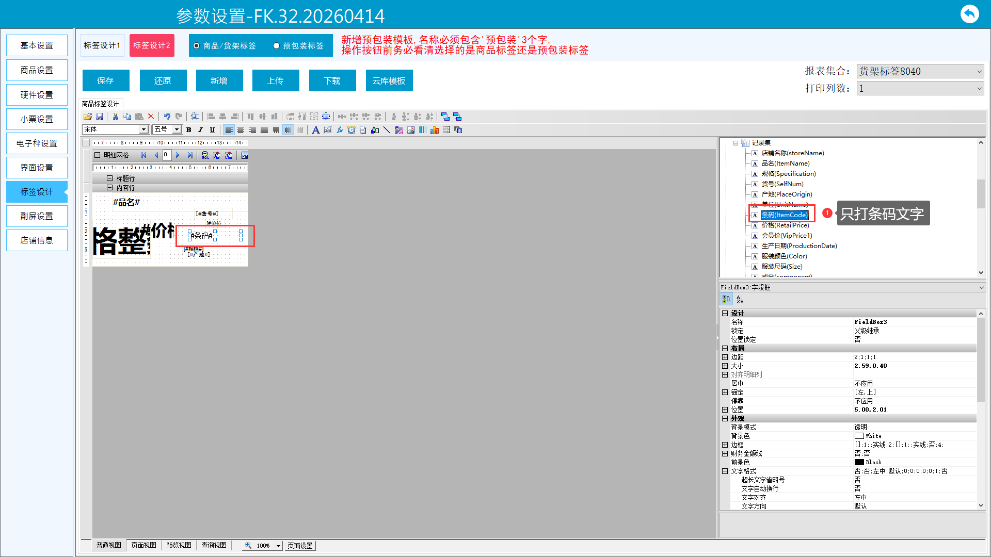Image resolution: width=991 pixels, height=557 pixels.
Task: Collapse the 设计 property group
Action: click(x=725, y=313)
